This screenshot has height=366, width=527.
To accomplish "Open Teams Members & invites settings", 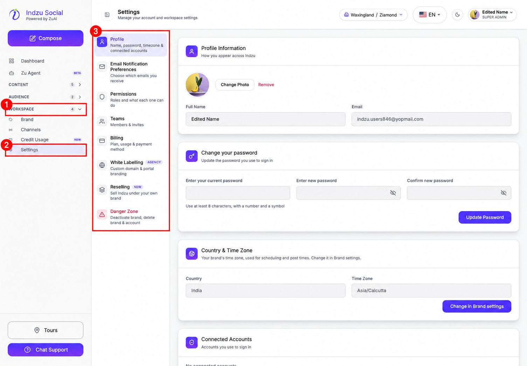I will [131, 122].
